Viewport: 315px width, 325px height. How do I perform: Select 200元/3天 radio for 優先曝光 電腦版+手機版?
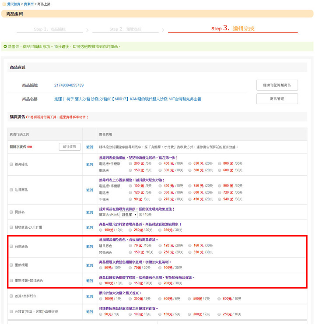[130, 163]
